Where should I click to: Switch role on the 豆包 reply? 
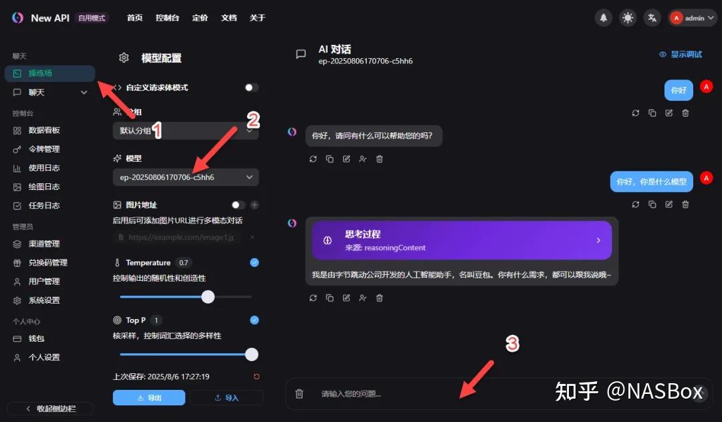(363, 298)
